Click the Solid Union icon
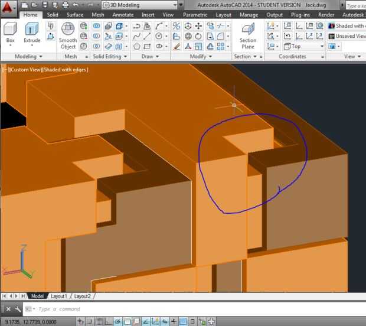Image resolution: width=366 pixels, height=326 pixels. pyautogui.click(x=96, y=26)
